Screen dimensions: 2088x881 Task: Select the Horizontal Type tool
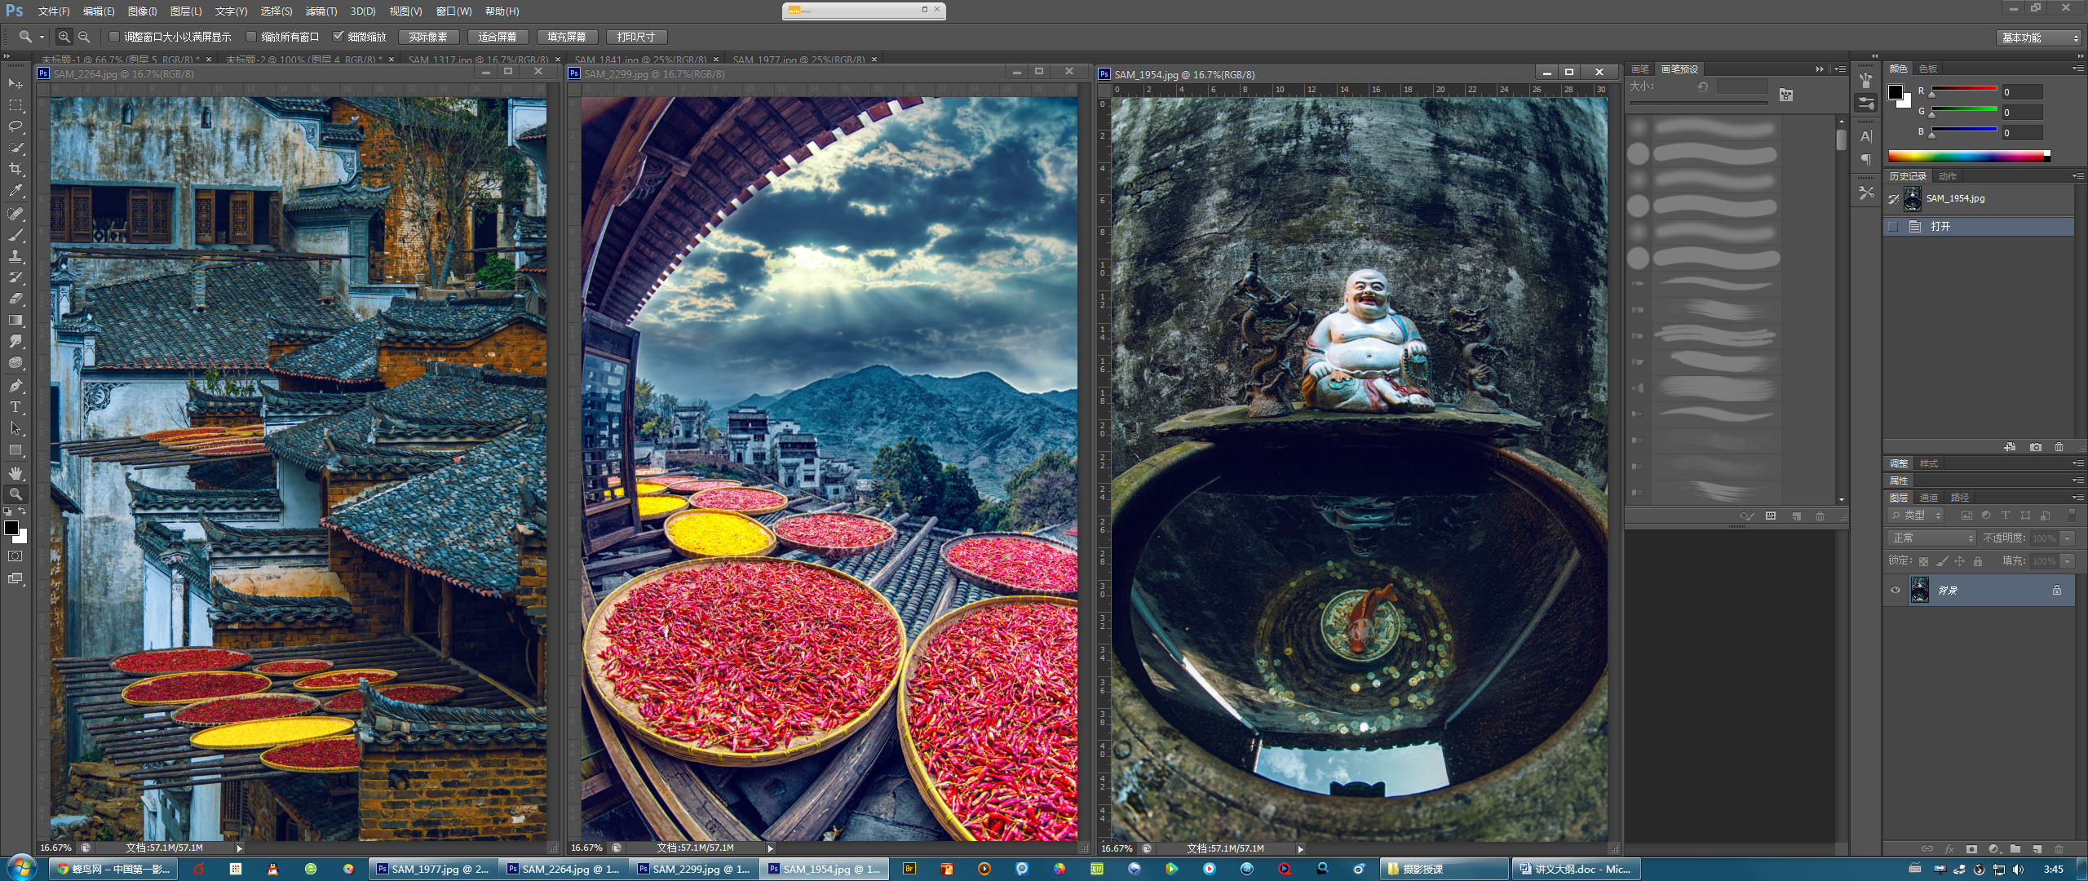coord(15,407)
